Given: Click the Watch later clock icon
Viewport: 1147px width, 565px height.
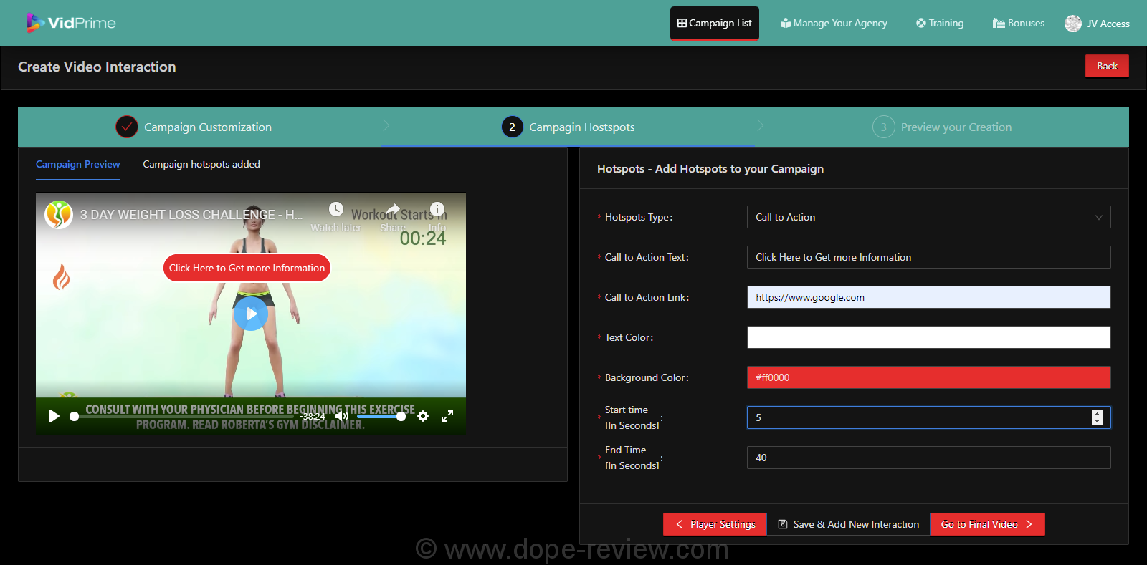Looking at the screenshot, I should 335,209.
